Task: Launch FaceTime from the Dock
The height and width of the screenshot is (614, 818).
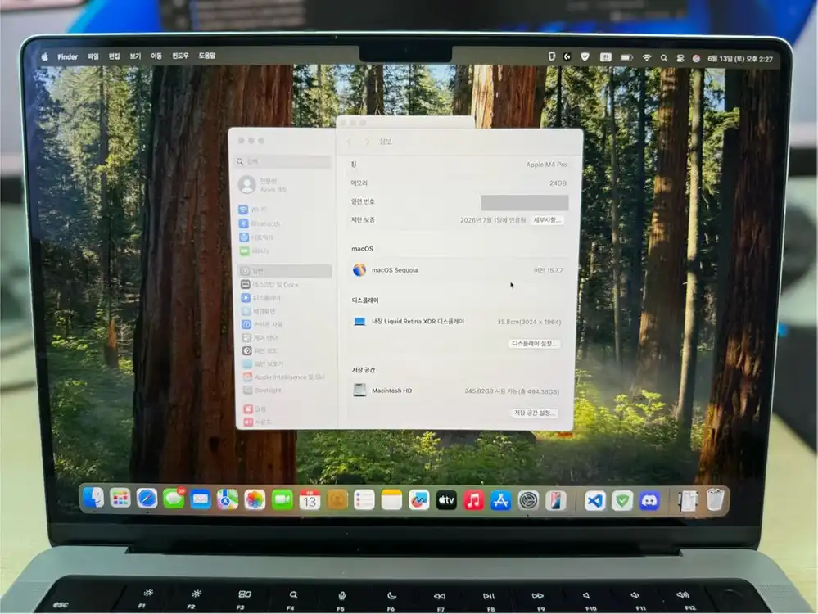Action: click(282, 500)
